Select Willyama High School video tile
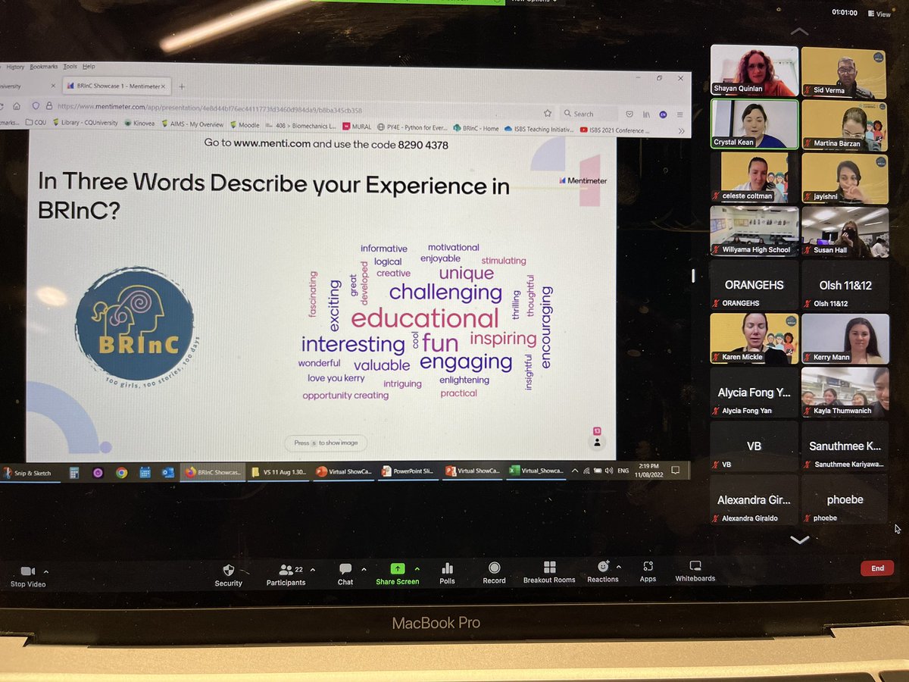The height and width of the screenshot is (682, 909). point(754,231)
